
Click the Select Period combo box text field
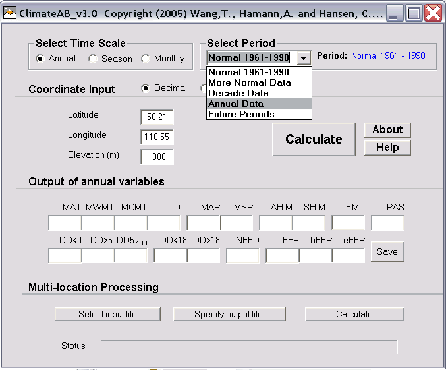click(252, 58)
